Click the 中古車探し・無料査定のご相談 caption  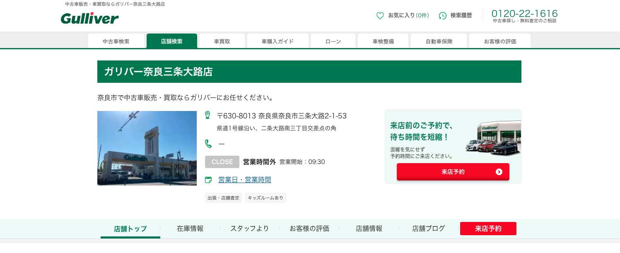click(525, 21)
